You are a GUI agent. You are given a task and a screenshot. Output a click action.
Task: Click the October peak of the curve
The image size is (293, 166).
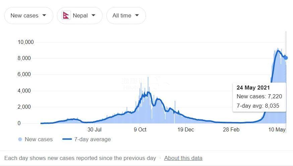(149, 92)
